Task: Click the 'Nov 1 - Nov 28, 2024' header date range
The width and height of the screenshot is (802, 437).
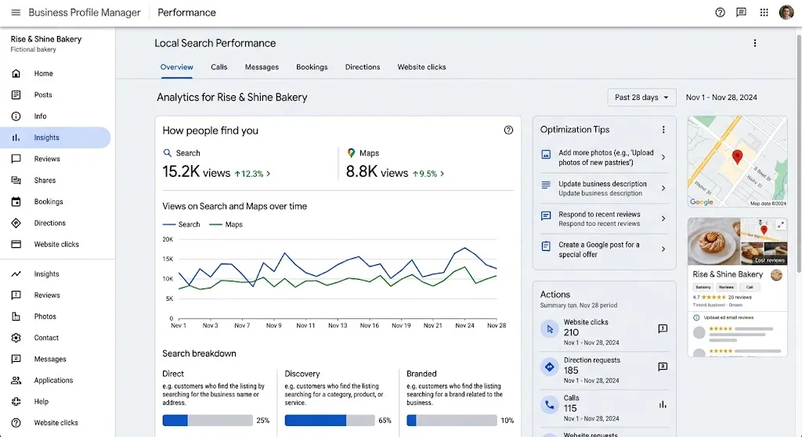Action: pyautogui.click(x=721, y=98)
